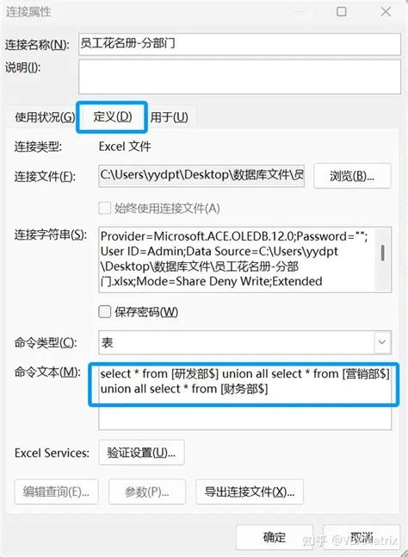Click 导出连接文件(X)... button
This screenshot has height=557, width=408.
click(x=250, y=491)
